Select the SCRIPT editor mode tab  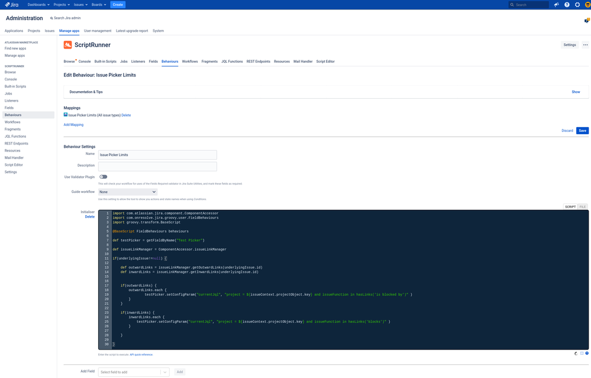coord(570,207)
